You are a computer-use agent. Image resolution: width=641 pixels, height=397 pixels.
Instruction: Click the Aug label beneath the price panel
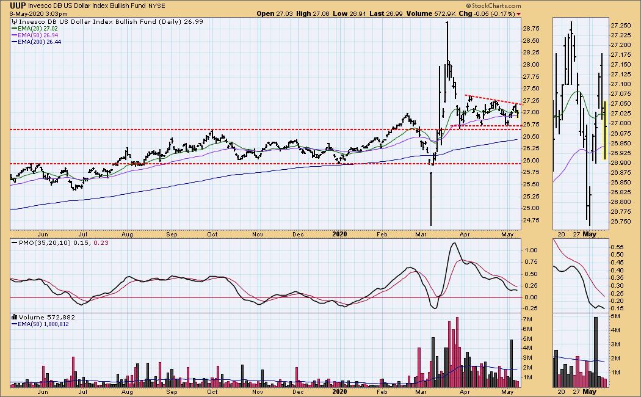pos(127,235)
